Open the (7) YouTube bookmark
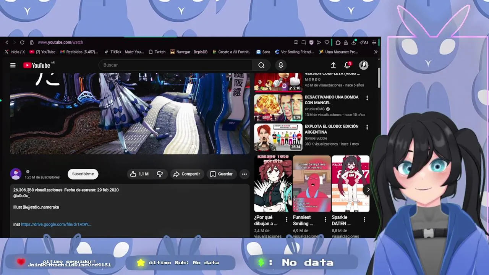Image resolution: width=489 pixels, height=275 pixels. point(42,52)
